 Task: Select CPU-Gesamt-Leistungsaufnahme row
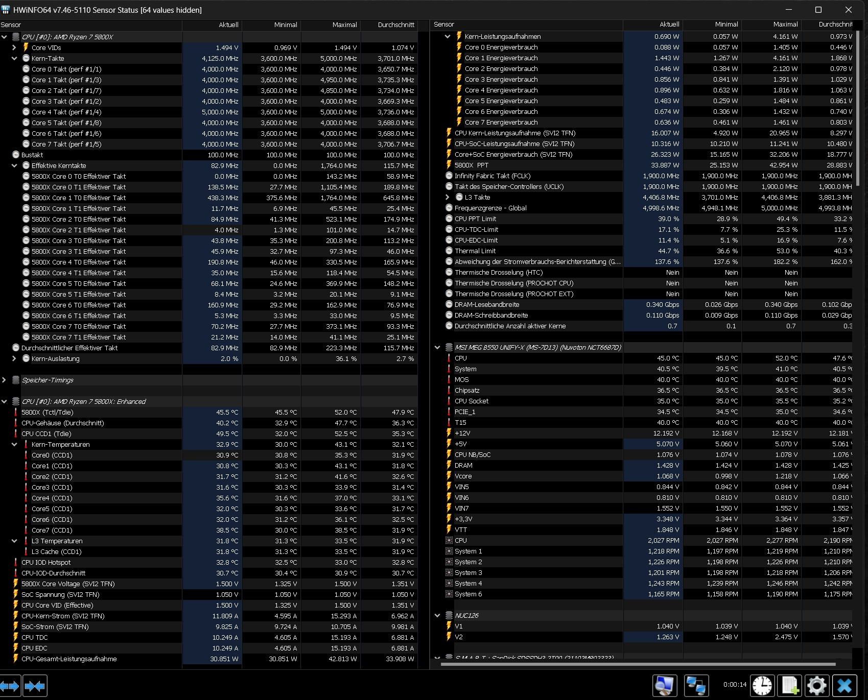[208, 659]
